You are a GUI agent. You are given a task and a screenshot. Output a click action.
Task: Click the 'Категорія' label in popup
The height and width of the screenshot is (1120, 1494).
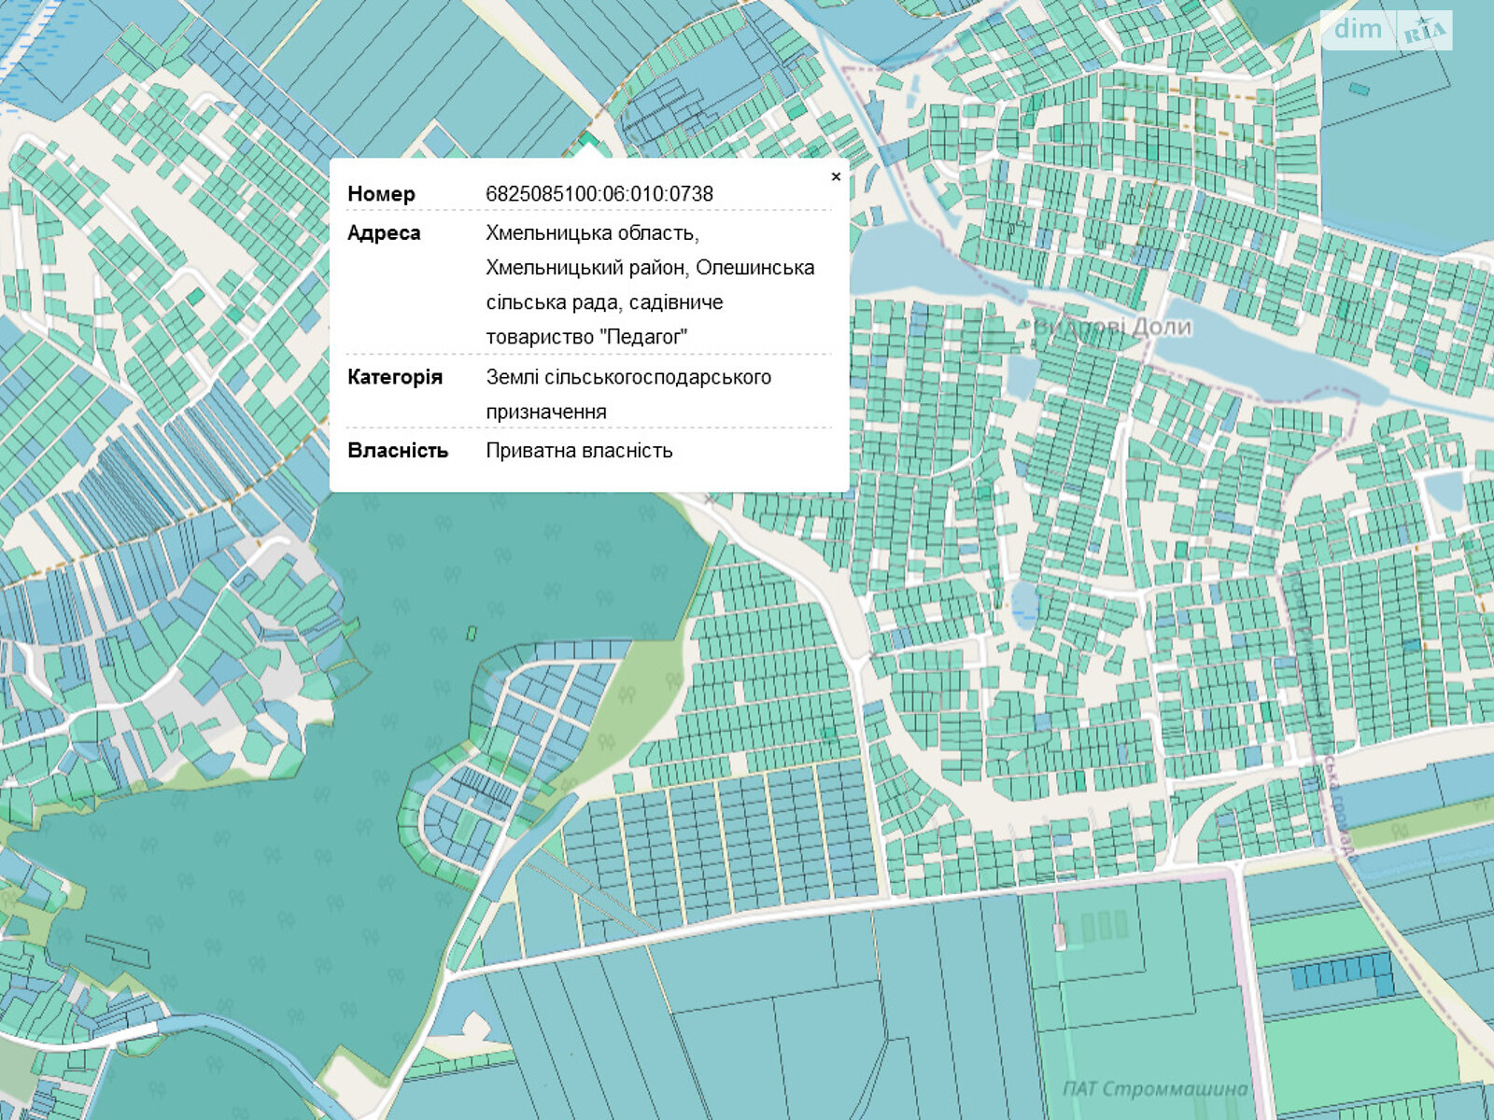pyautogui.click(x=395, y=377)
